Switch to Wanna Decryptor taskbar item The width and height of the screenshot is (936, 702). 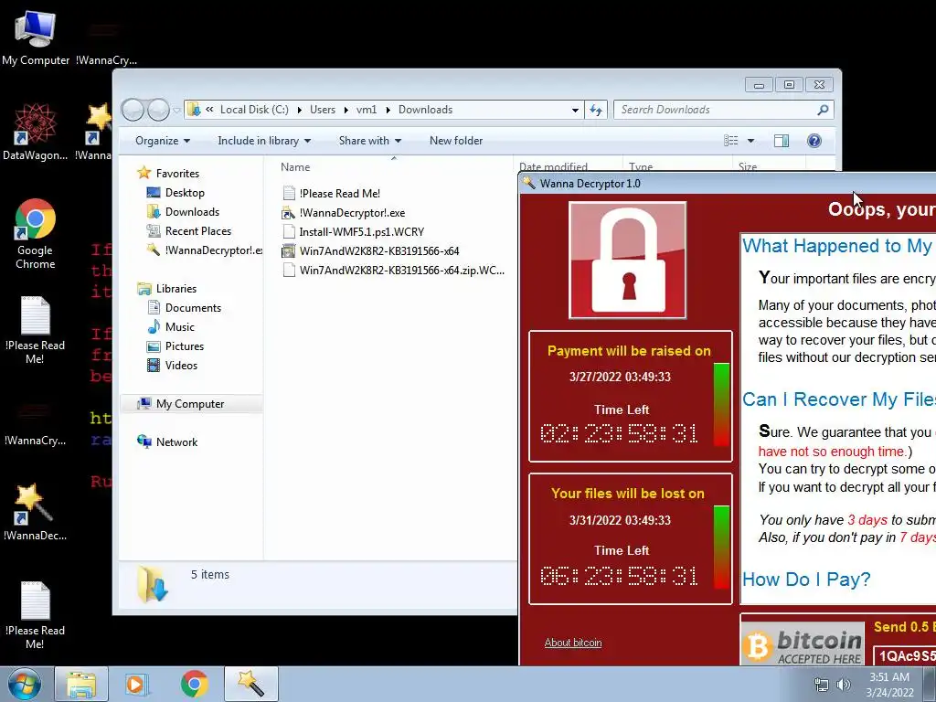251,684
